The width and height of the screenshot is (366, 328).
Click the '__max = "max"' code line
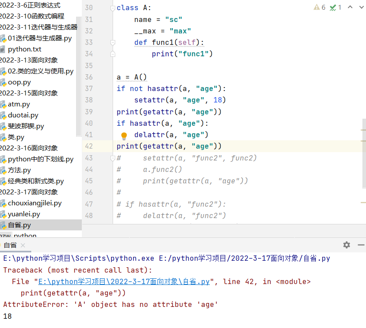pos(162,31)
